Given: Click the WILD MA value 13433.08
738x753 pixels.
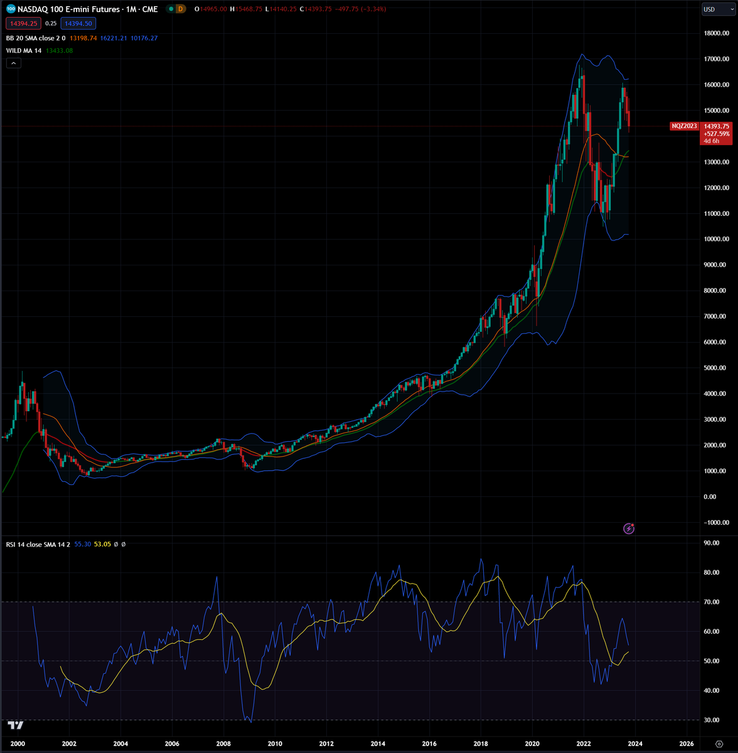Looking at the screenshot, I should click(x=59, y=50).
